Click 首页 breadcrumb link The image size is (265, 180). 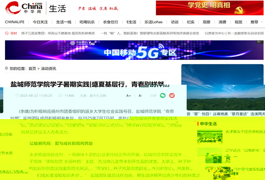coord(32,68)
